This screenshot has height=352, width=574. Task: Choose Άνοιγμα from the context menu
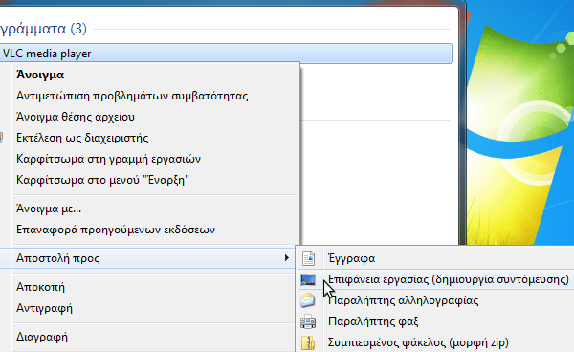pyautogui.click(x=40, y=75)
